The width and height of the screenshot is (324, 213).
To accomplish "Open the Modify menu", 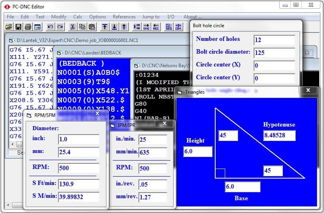I will pos(59,17).
